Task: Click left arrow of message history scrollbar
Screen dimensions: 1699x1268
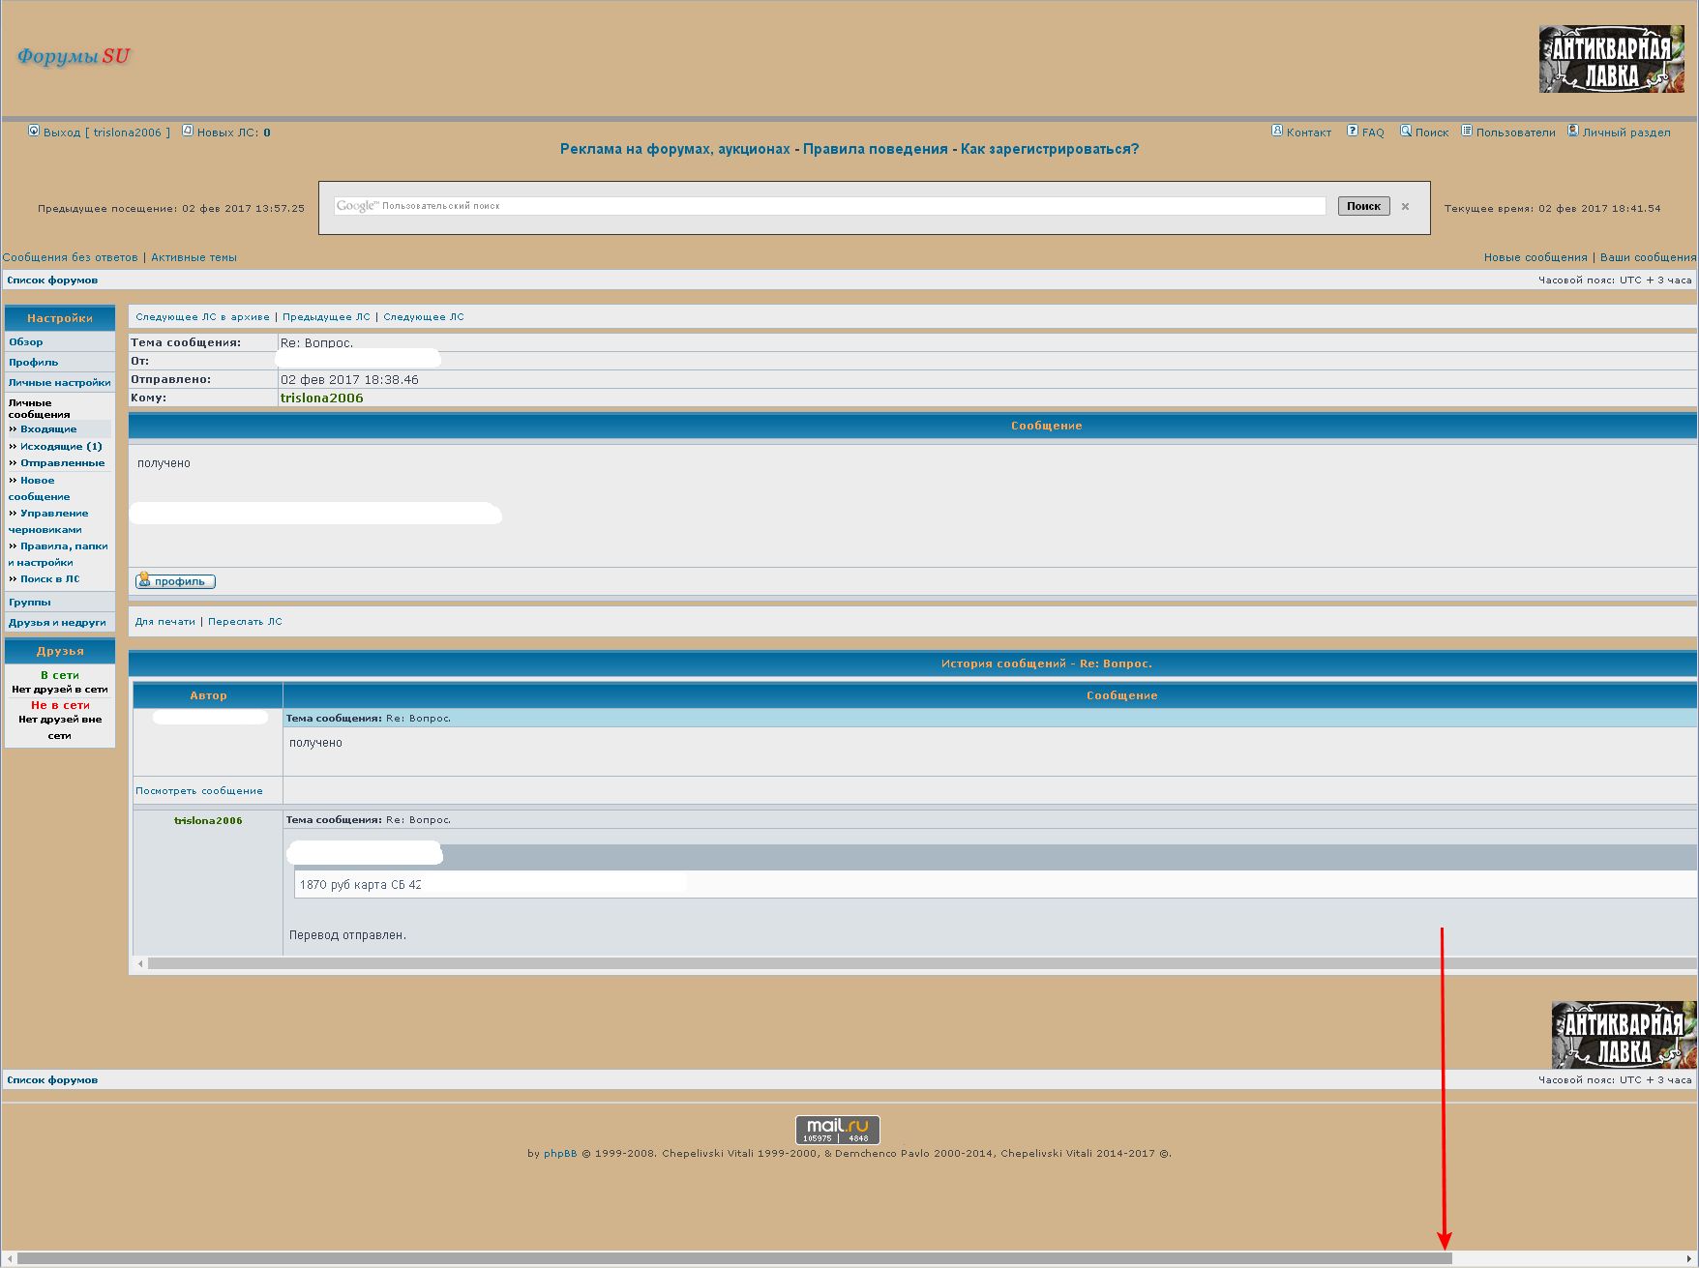Action: coord(141,963)
